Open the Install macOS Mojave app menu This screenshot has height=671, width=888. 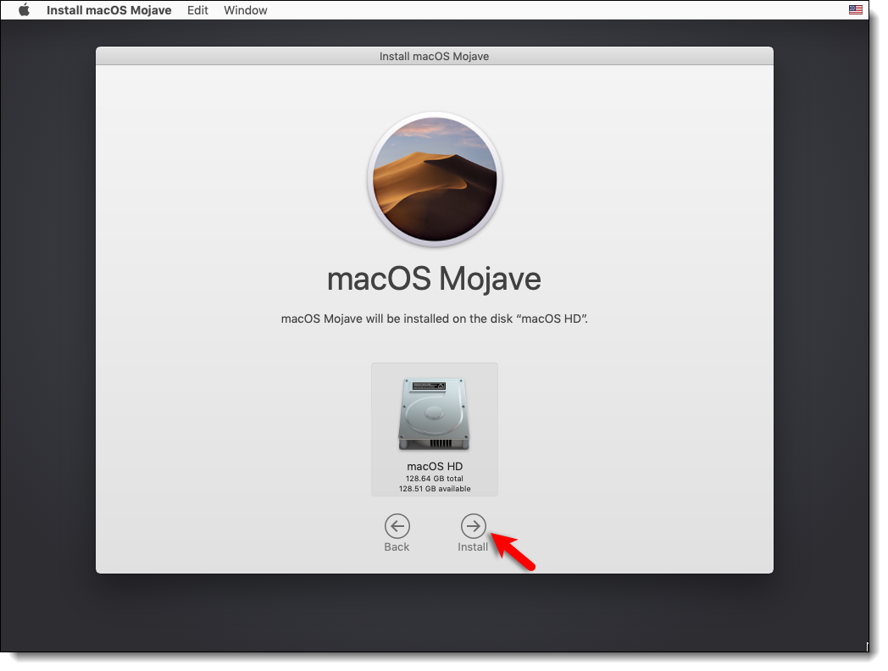pos(108,10)
